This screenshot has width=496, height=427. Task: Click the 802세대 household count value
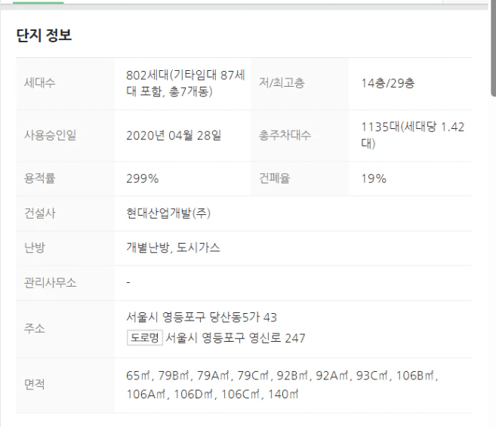(x=186, y=84)
